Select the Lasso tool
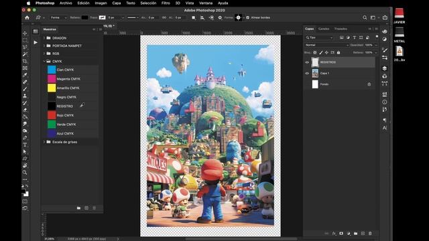 25,47
